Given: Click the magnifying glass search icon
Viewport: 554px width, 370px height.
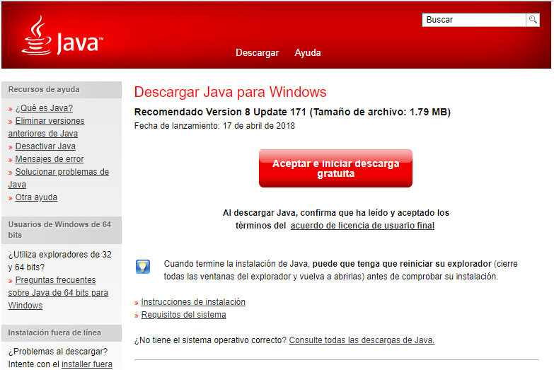Looking at the screenshot, I should [x=533, y=20].
